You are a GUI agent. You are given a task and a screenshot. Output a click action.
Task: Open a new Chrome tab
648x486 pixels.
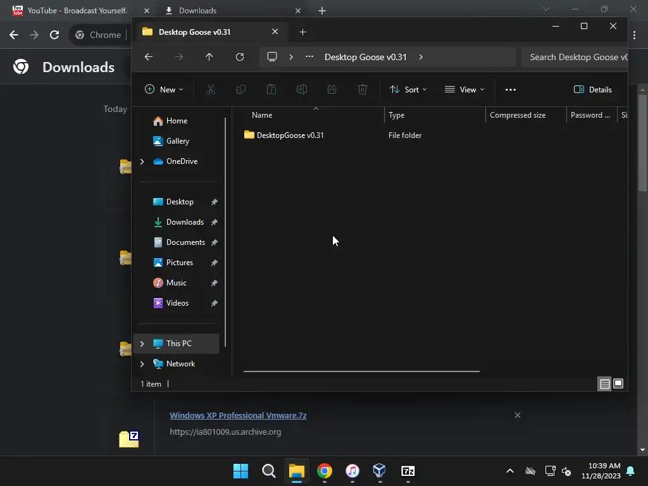[x=322, y=11]
